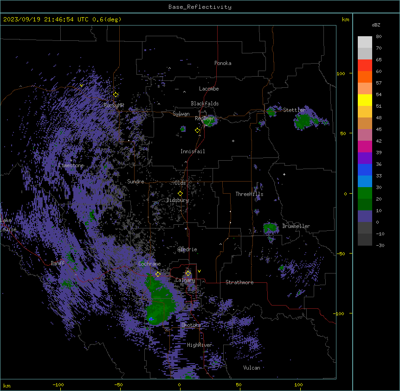Click the yellow diamond marker above Didsbury

coord(181,194)
